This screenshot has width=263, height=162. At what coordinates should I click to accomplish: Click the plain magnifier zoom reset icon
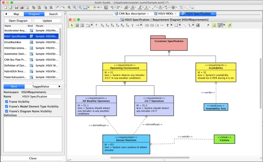click(x=69, y=8)
